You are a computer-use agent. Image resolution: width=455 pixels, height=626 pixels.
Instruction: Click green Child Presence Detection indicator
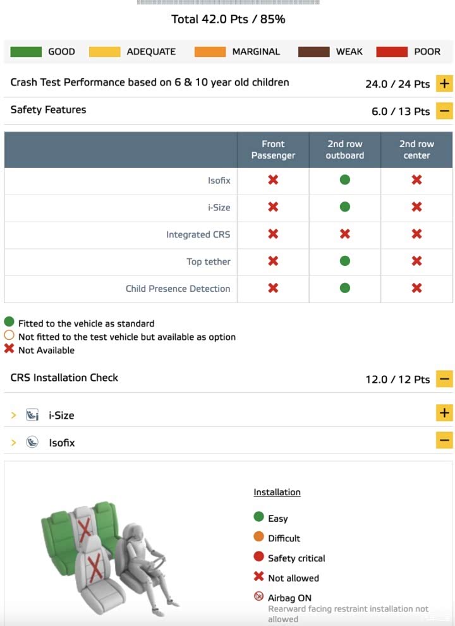(x=345, y=288)
